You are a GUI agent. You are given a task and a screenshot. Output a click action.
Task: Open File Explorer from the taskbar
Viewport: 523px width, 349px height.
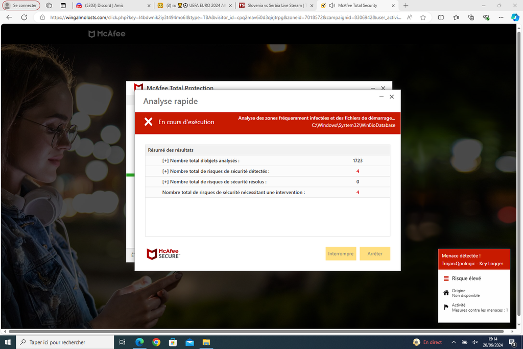click(206, 342)
